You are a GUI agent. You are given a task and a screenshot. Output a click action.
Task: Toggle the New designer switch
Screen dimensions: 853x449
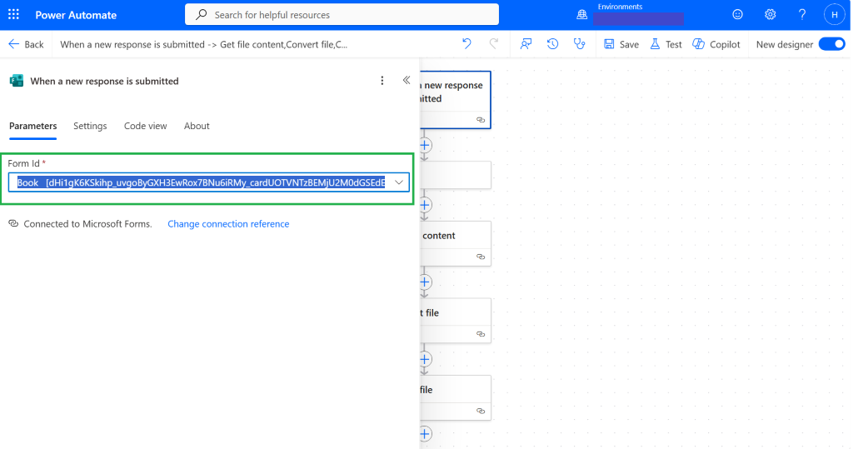coord(832,44)
